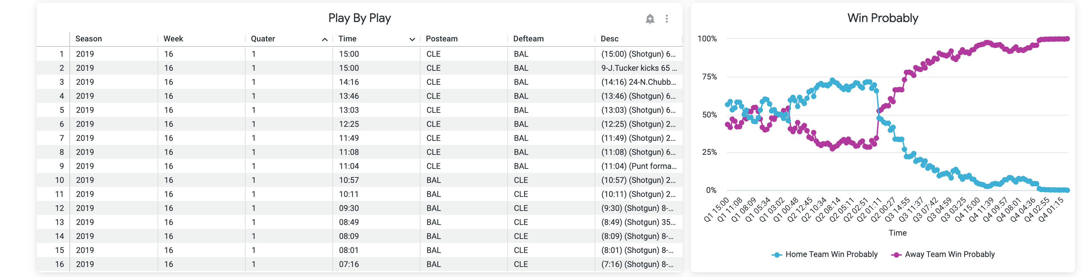Image resolution: width=1086 pixels, height=277 pixels.
Task: Click the Defteam column header
Action: (x=528, y=39)
